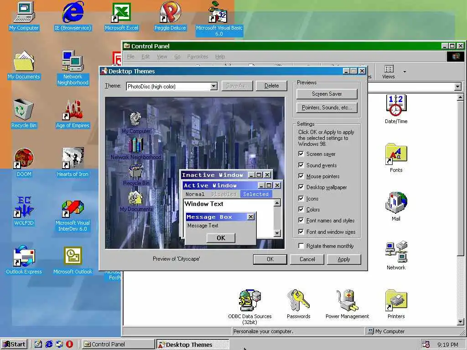Select Network icon in Control Panel
The height and width of the screenshot is (350, 467).
tap(396, 255)
